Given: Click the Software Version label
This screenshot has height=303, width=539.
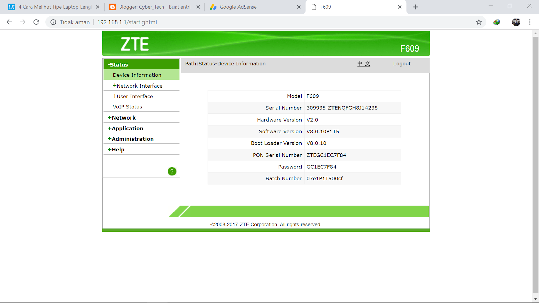Looking at the screenshot, I should [280, 131].
